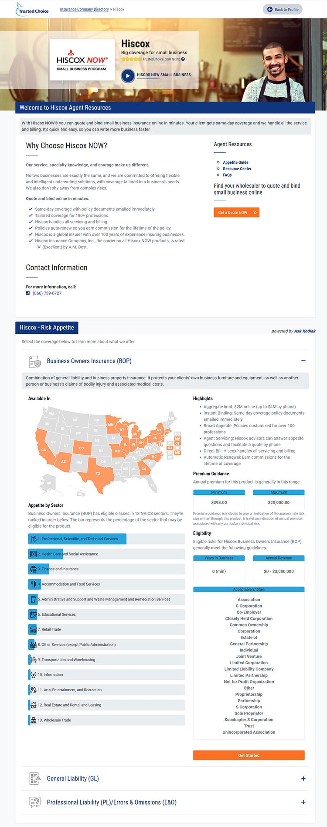
Task: Click the Arts, Entertainment, and Recreation icon
Action: (33, 690)
